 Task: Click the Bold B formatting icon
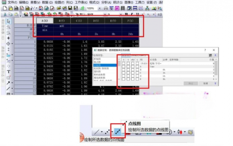tap(126, 14)
